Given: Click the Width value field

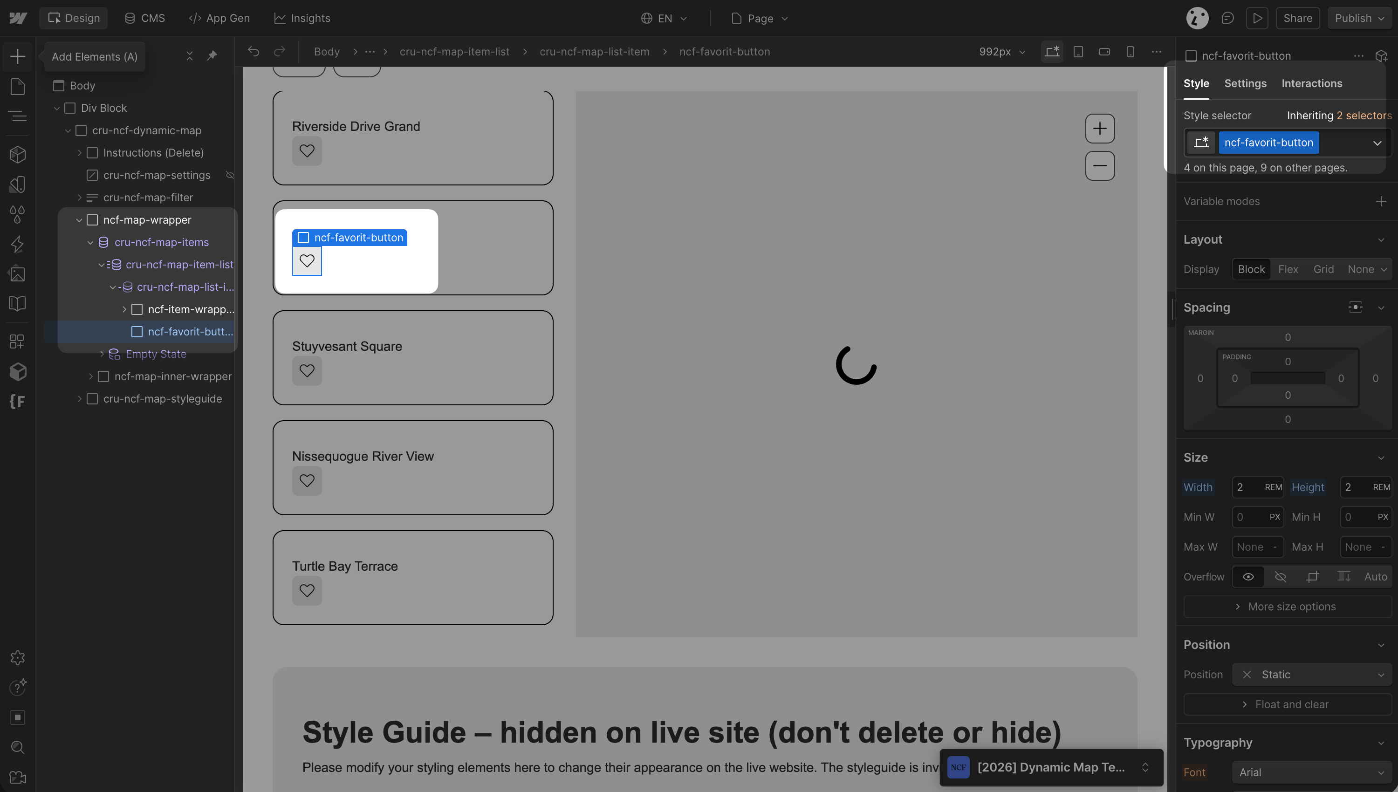Looking at the screenshot, I should [x=1257, y=487].
